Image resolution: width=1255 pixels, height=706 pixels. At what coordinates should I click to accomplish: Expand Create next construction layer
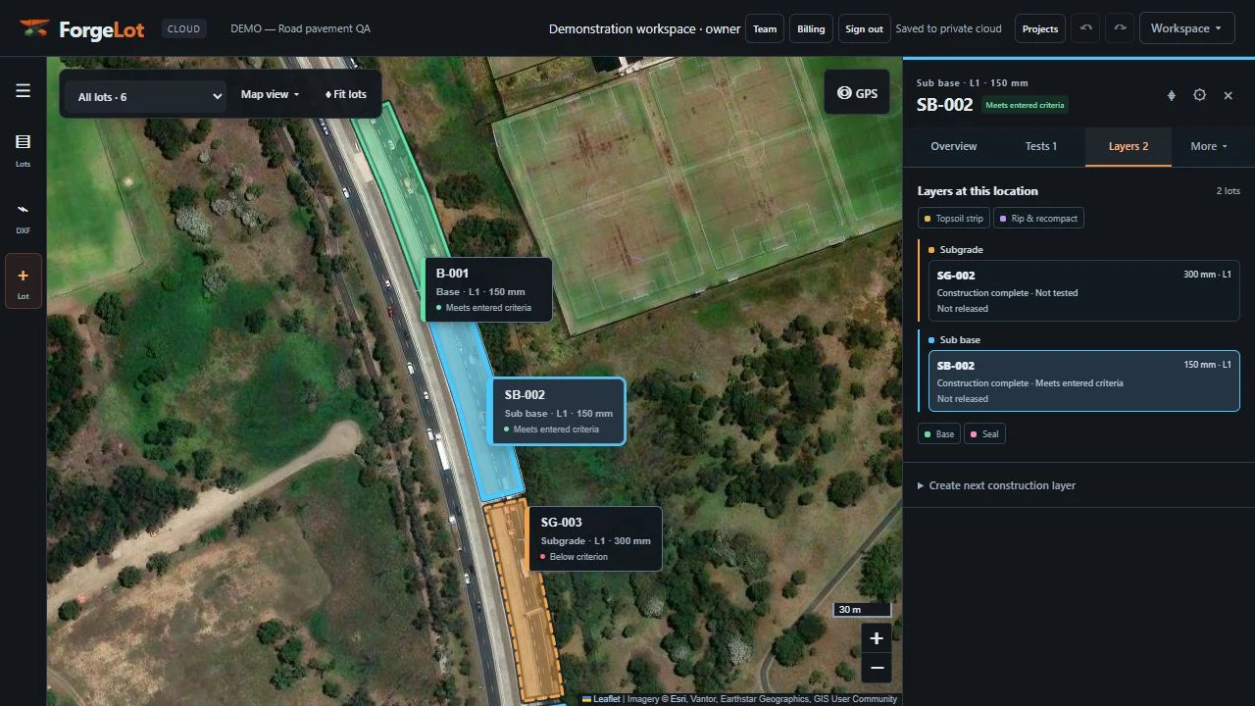tap(996, 485)
